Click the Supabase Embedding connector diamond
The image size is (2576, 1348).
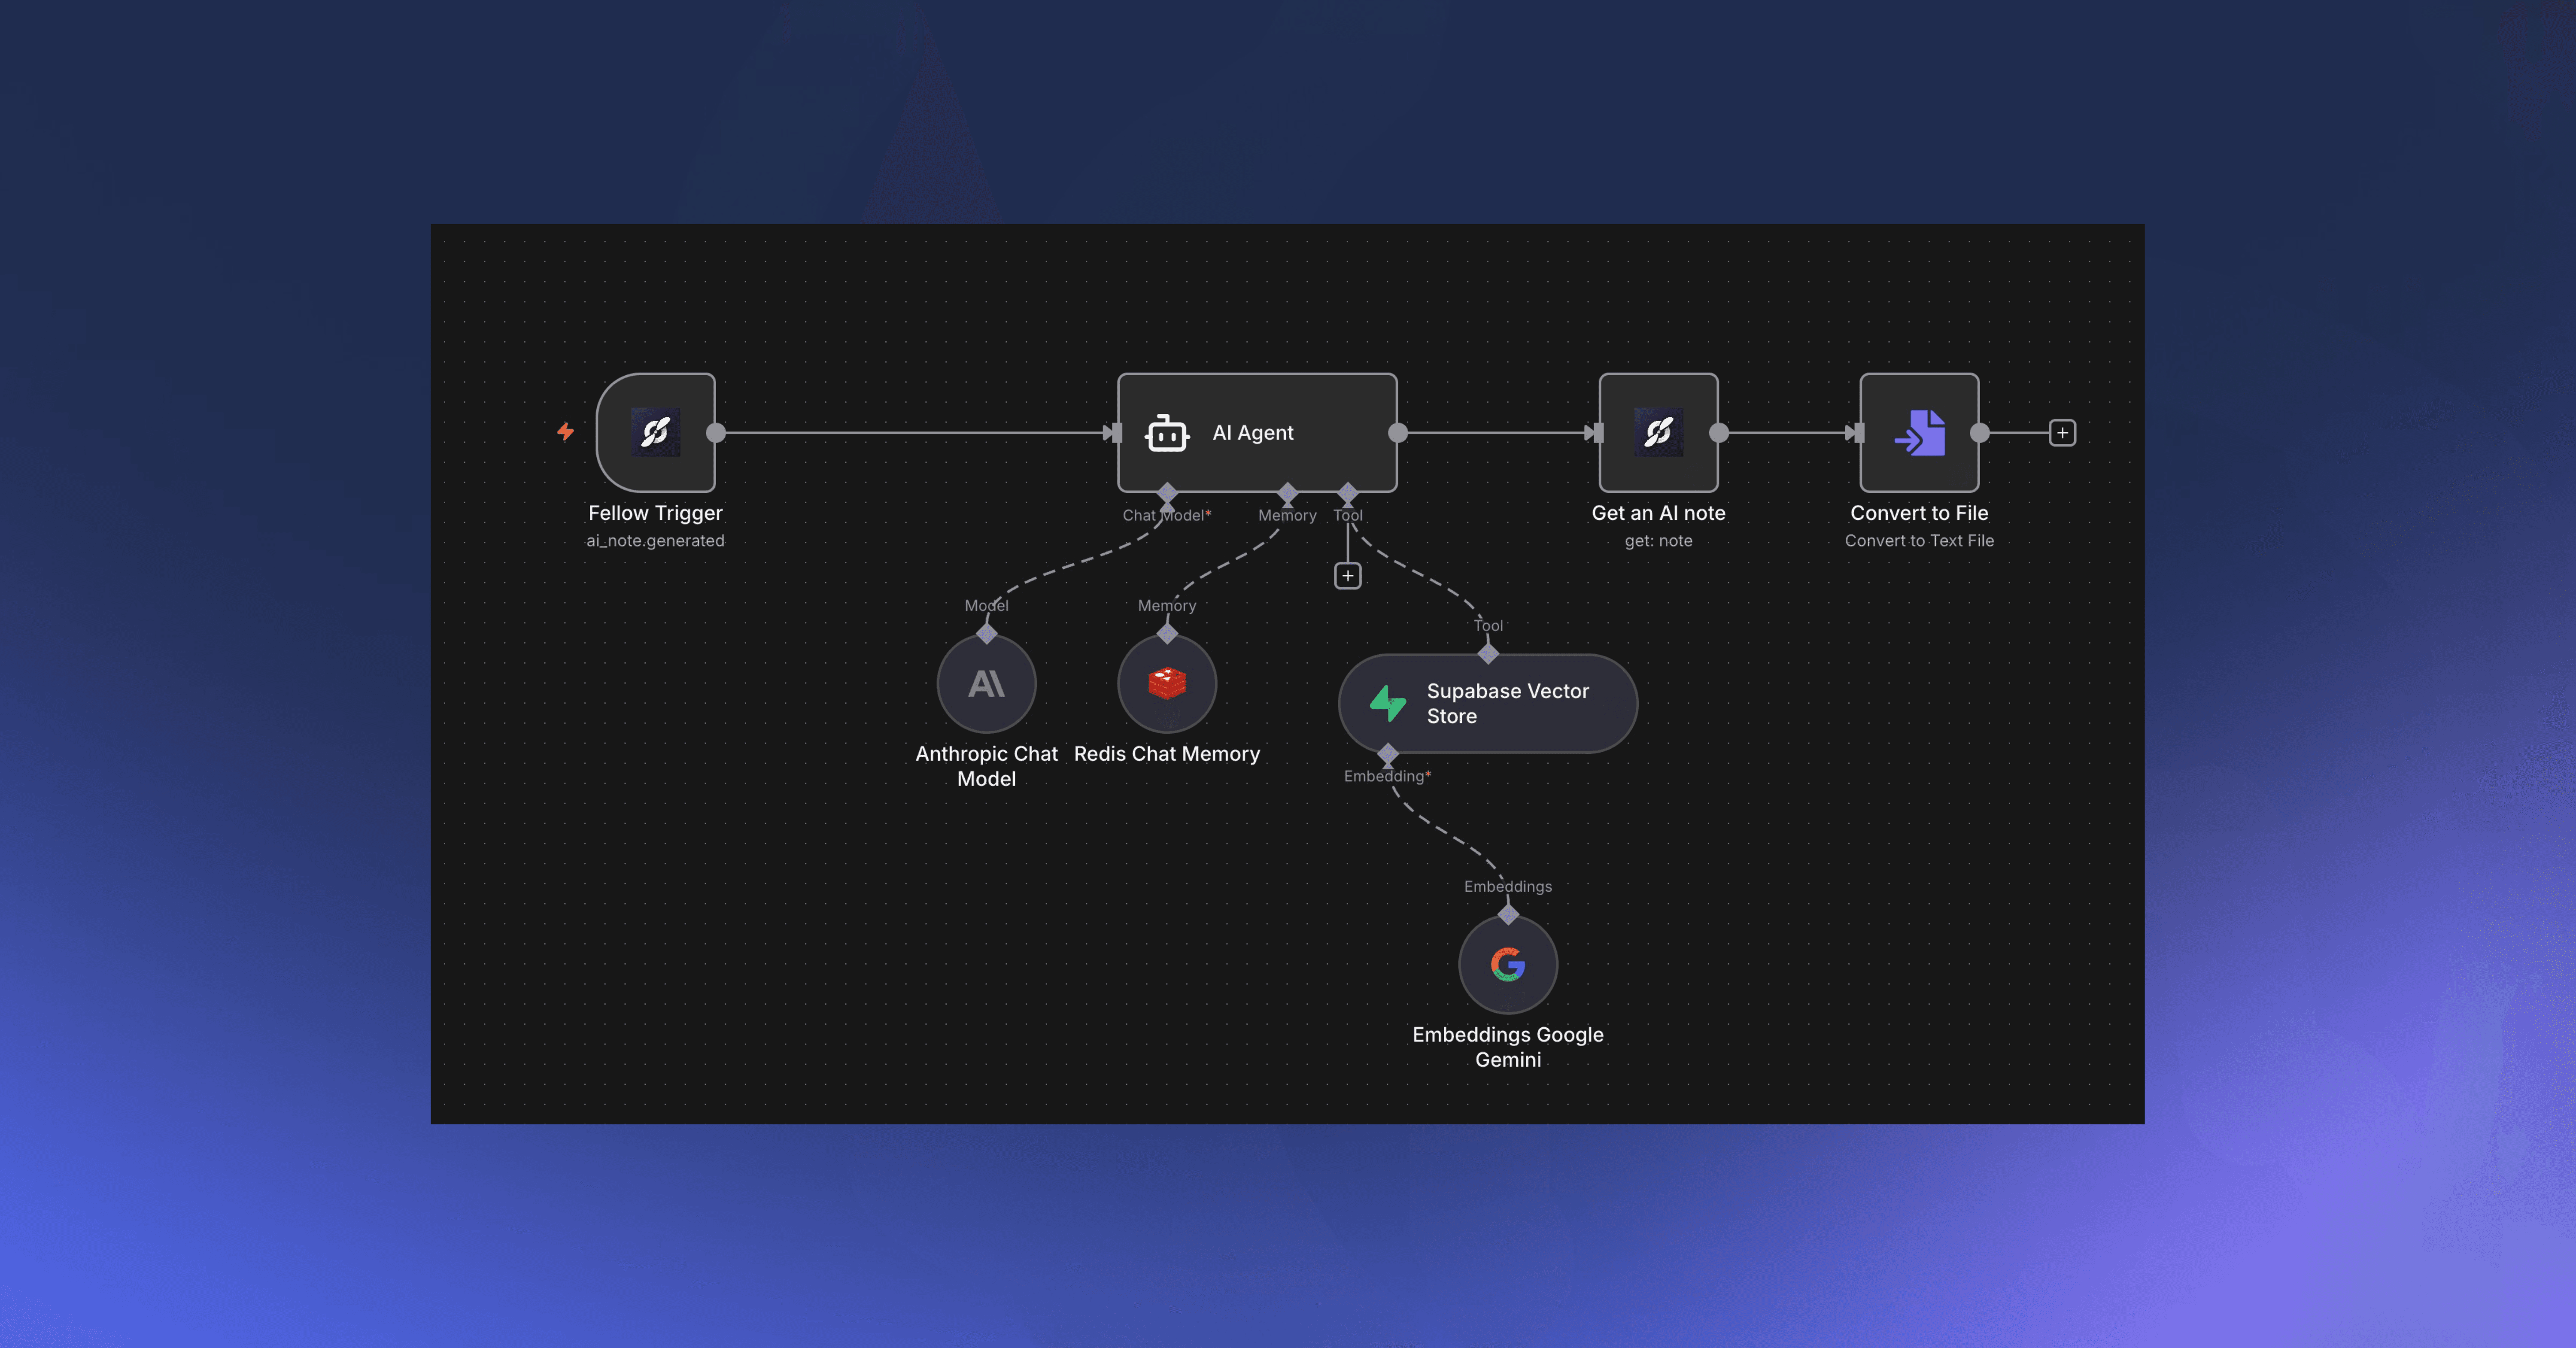pos(1388,753)
